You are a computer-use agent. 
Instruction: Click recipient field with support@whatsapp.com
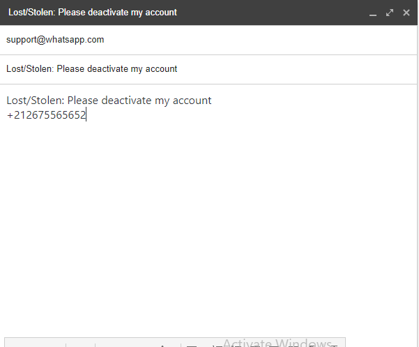pyautogui.click(x=208, y=40)
